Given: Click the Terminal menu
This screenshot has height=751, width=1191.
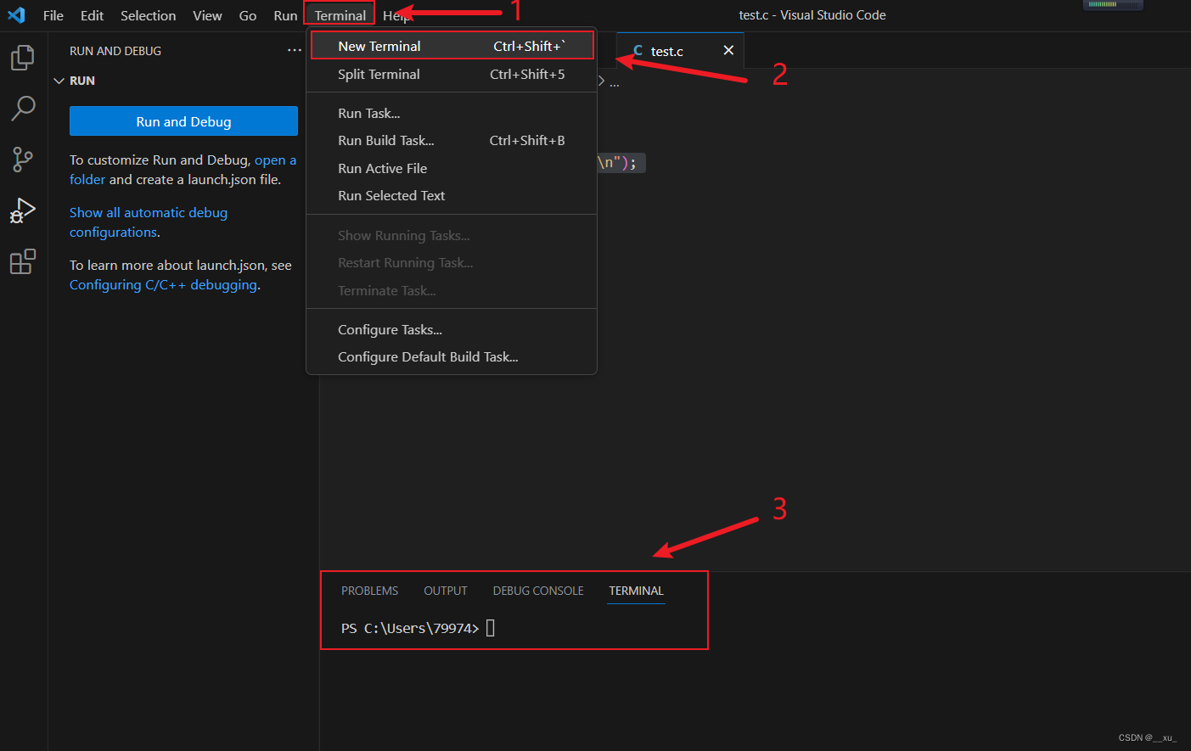Looking at the screenshot, I should tap(340, 15).
